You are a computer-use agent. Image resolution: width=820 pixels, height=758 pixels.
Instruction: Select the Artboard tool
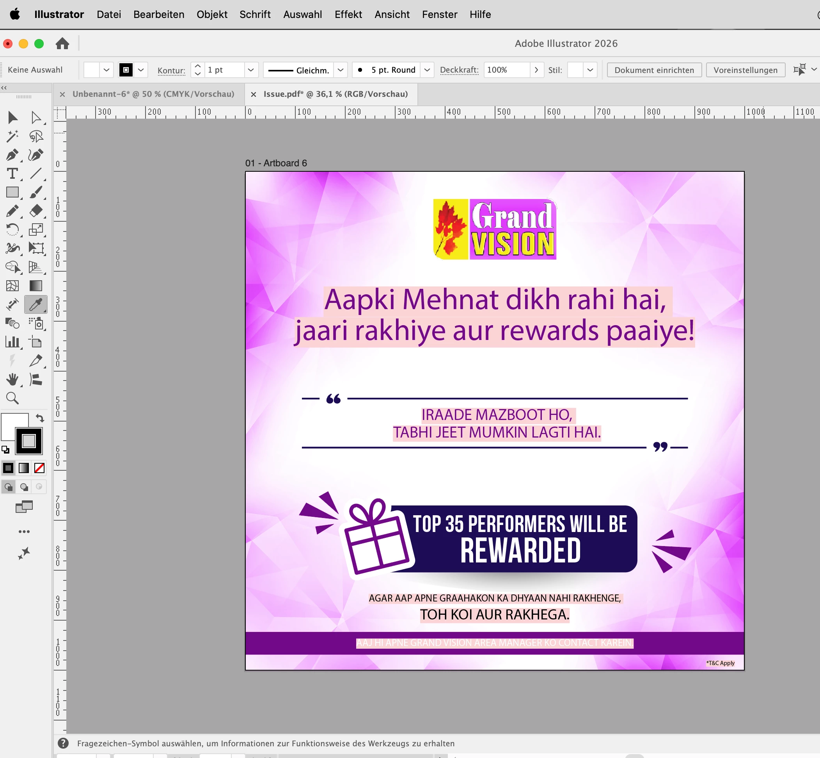click(x=36, y=342)
